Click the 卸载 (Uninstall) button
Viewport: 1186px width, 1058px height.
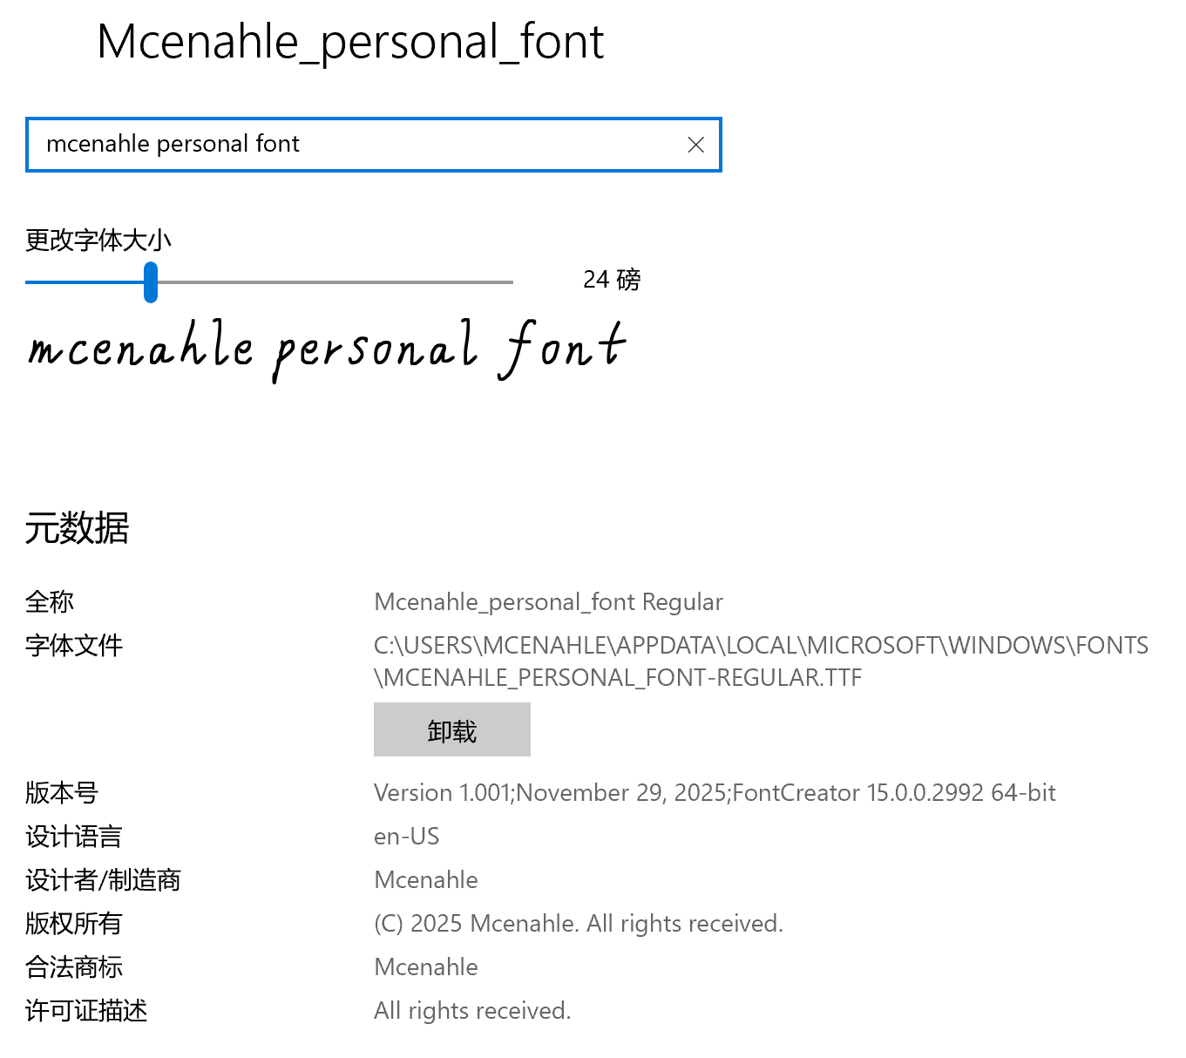[451, 729]
